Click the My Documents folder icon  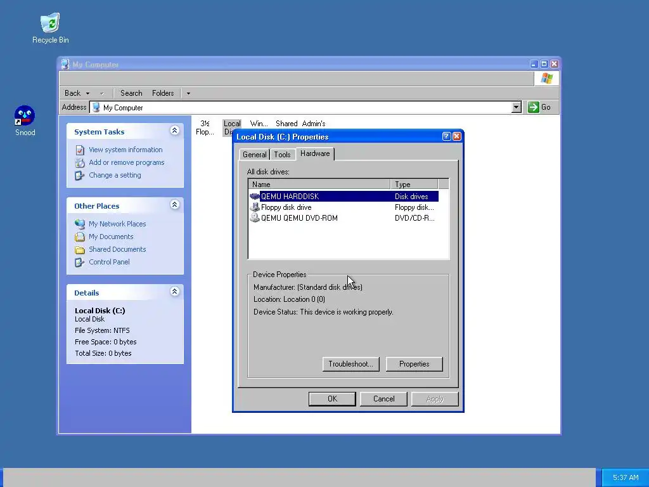tap(79, 237)
